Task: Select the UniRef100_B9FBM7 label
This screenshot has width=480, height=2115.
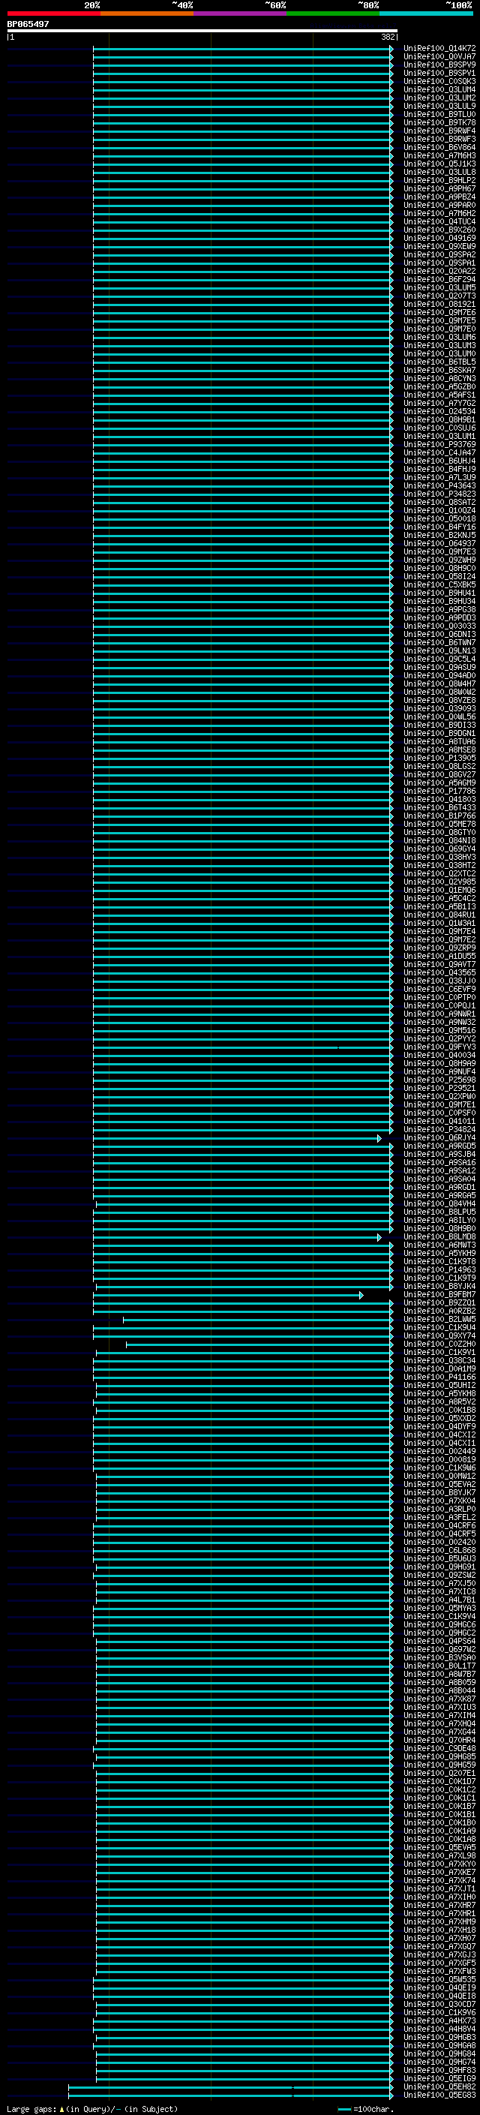Action: click(x=439, y=1295)
